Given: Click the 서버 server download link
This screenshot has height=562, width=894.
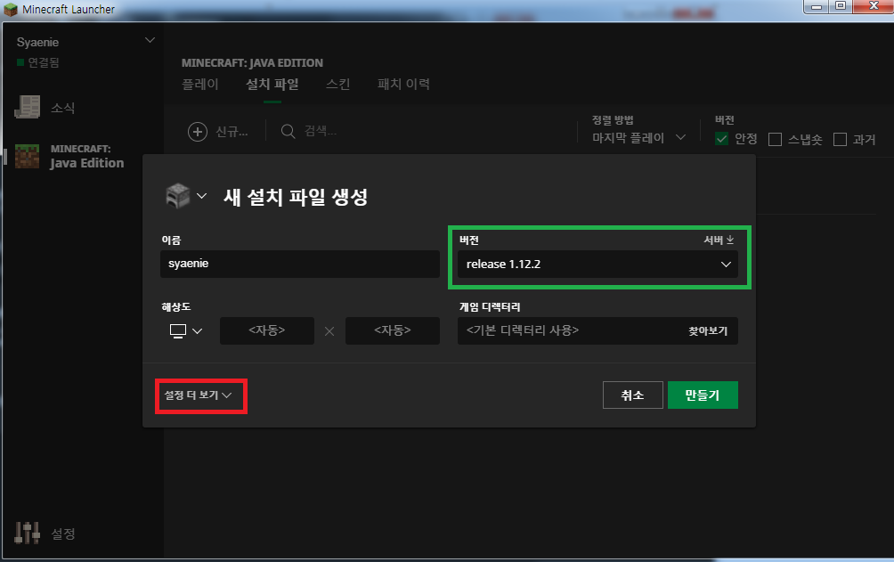Looking at the screenshot, I should click(719, 240).
